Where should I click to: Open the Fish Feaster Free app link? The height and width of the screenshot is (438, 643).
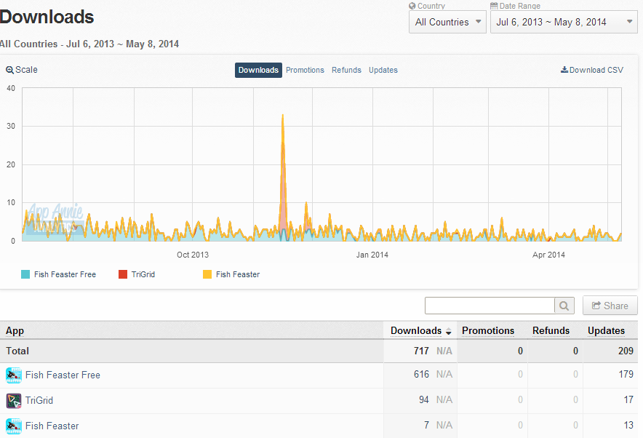point(63,375)
